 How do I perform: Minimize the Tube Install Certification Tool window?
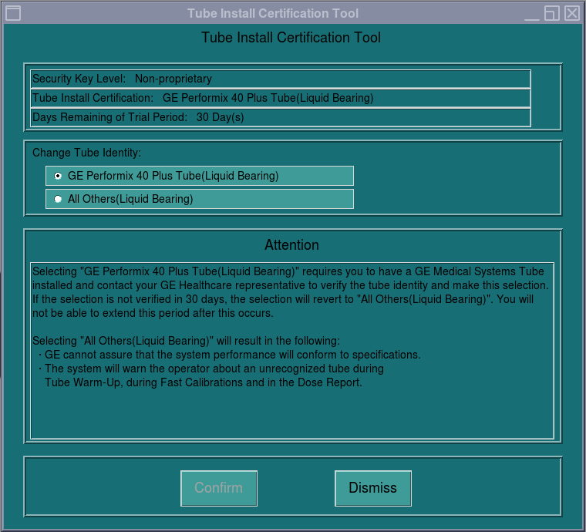click(533, 13)
